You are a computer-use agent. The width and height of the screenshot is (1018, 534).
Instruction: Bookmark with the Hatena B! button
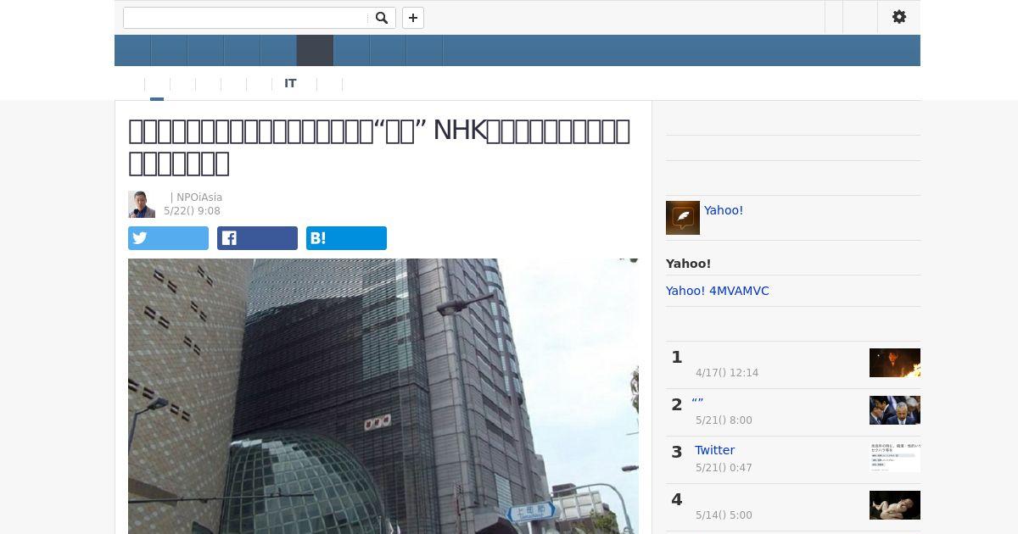pyautogui.click(x=346, y=238)
